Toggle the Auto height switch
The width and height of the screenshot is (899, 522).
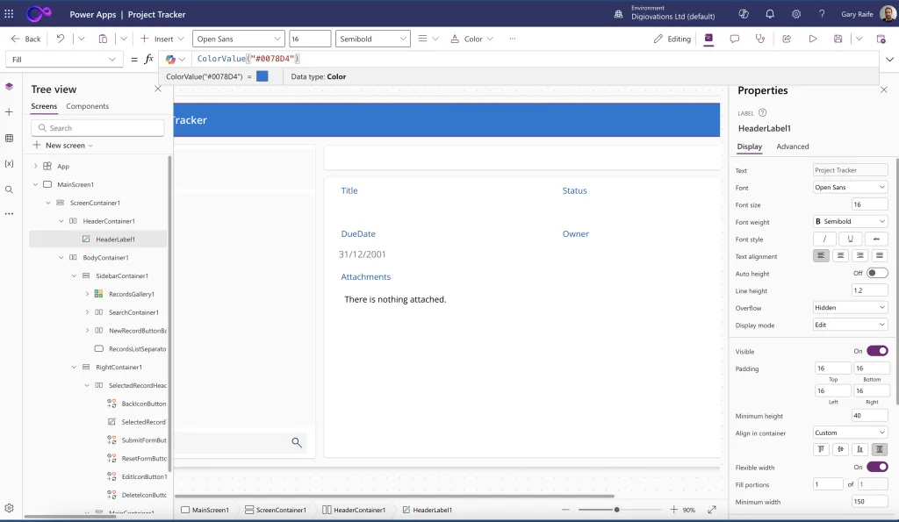coord(876,274)
